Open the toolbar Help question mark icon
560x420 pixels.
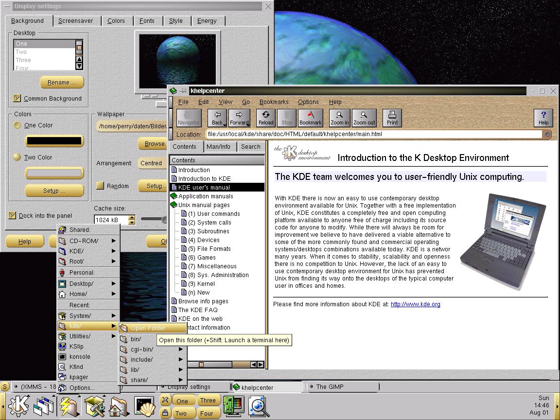543,118
